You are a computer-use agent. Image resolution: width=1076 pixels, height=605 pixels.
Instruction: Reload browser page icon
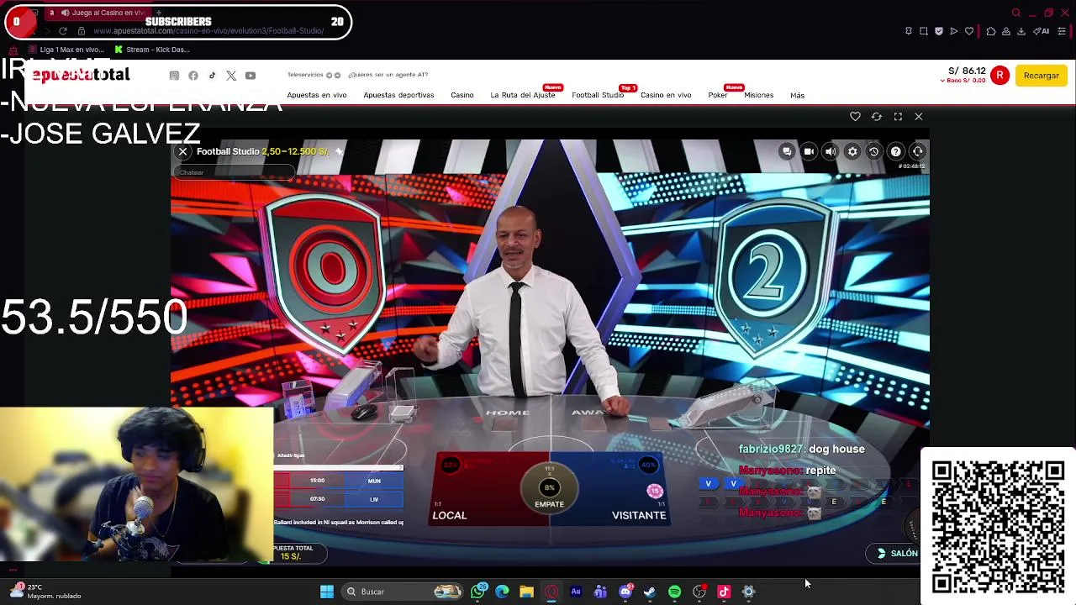tap(62, 31)
